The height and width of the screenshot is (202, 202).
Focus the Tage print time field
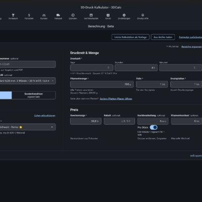92,68
